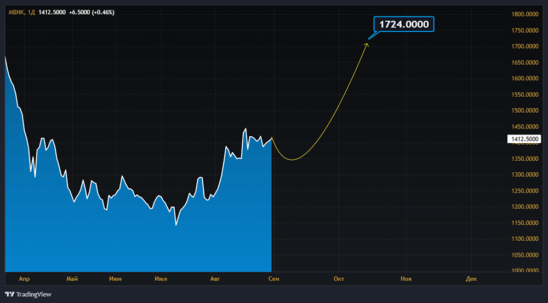548x303 pixels.
Task: Open the TradingView text link
Action: 33,294
